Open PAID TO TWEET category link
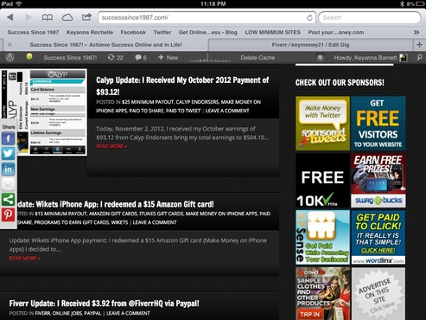 pyautogui.click(x=183, y=111)
